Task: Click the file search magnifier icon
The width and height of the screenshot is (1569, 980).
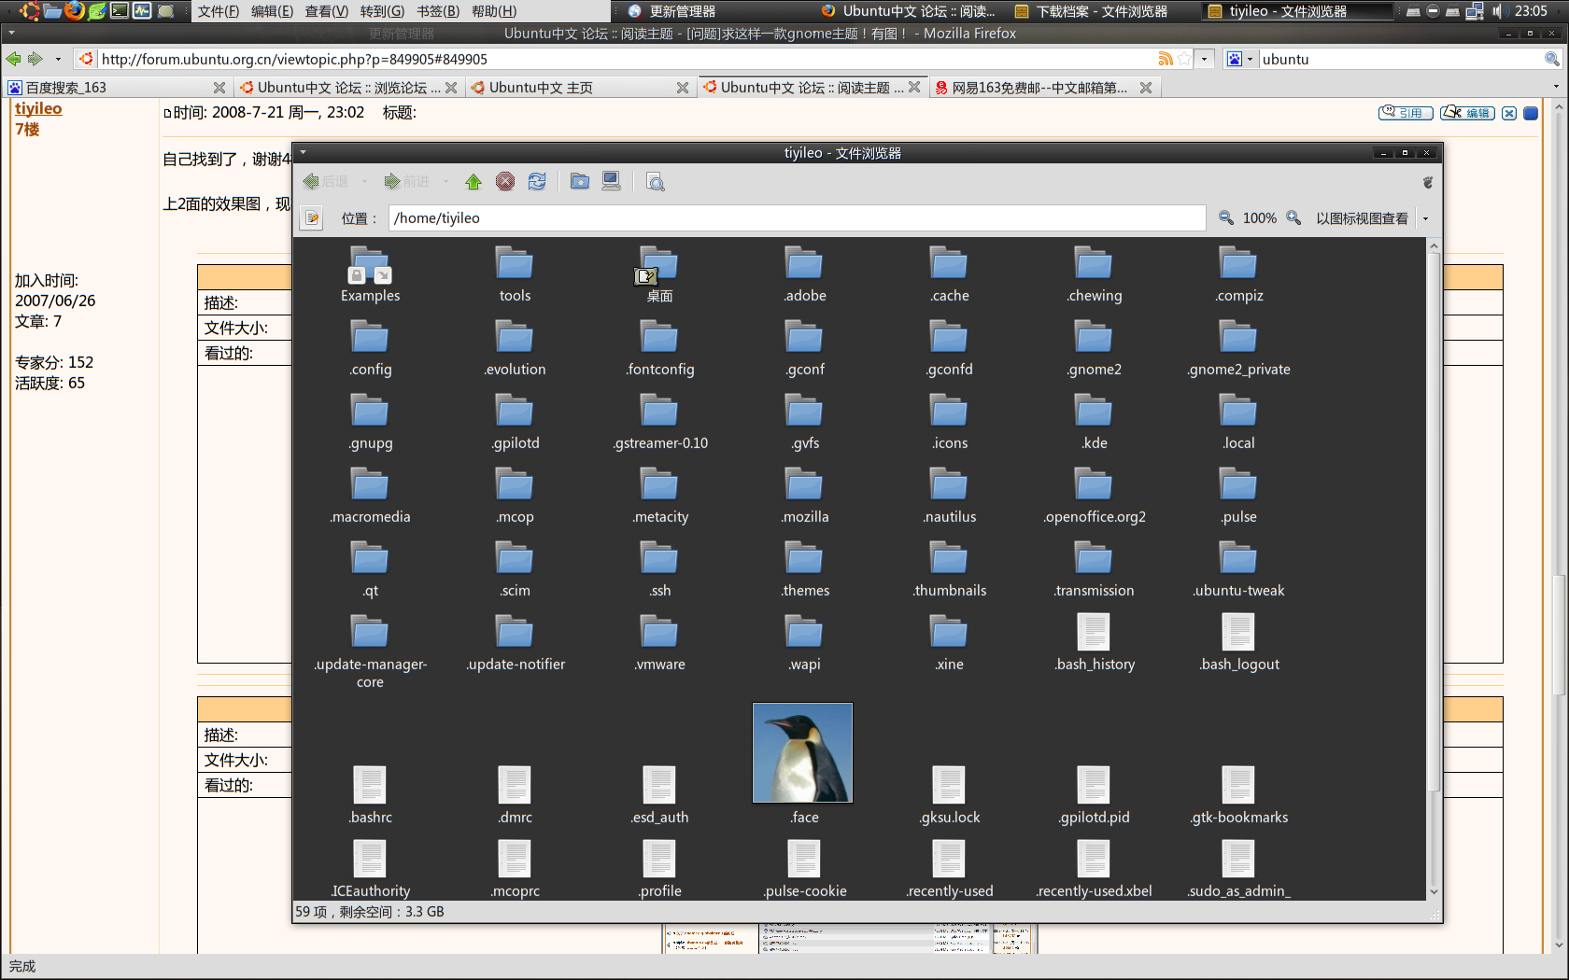Action: (656, 182)
